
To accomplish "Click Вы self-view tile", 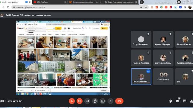I will [184, 77].
